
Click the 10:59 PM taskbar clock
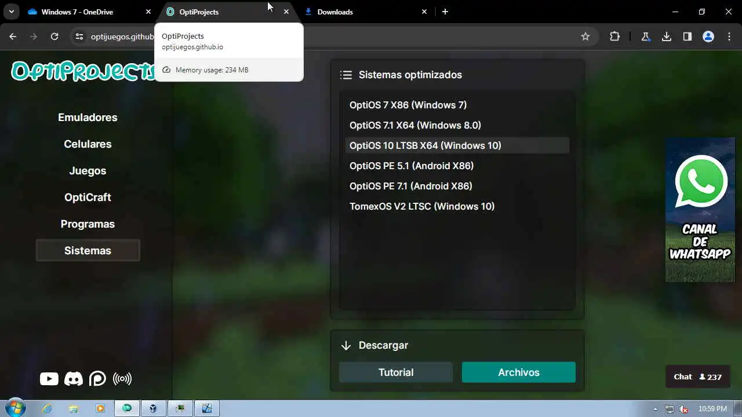tap(713, 409)
